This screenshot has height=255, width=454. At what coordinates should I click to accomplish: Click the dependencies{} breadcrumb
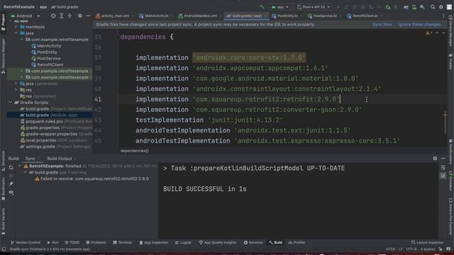point(134,151)
